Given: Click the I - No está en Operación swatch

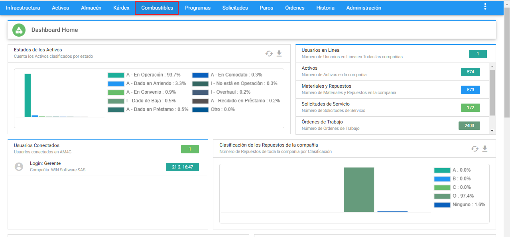Looking at the screenshot, I should tap(200, 84).
